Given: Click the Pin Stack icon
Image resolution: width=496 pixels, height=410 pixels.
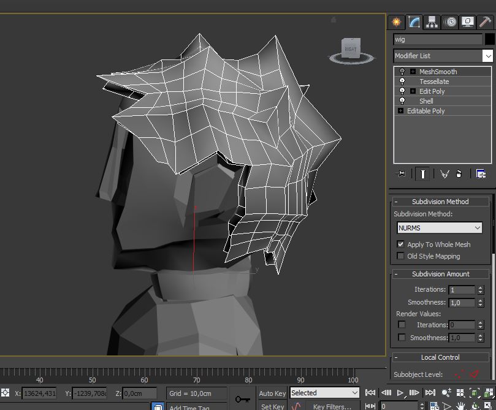Looking at the screenshot, I should [x=402, y=174].
